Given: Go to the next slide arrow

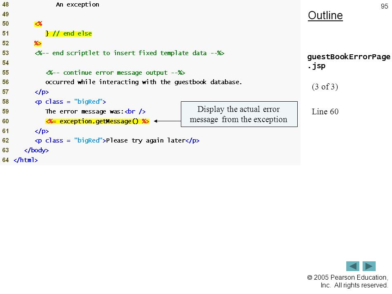Looking at the screenshot, I should coord(369,266).
